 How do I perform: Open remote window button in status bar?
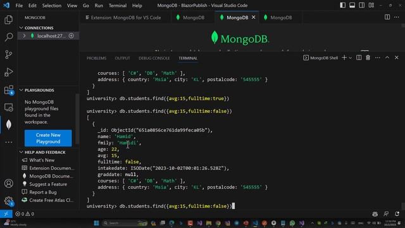pyautogui.click(x=6, y=214)
